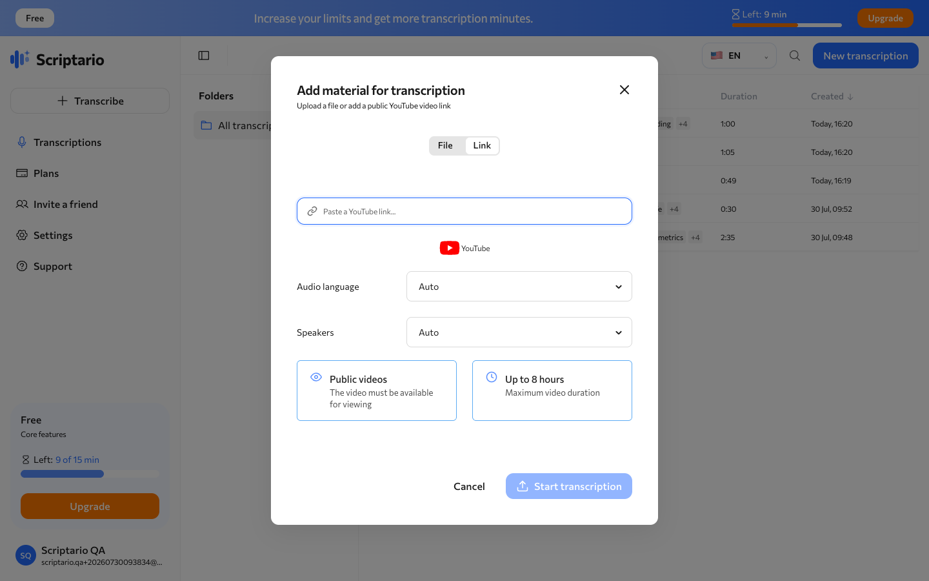Viewport: 929px width, 581px height.
Task: Cancel the transcription dialog
Action: point(469,486)
